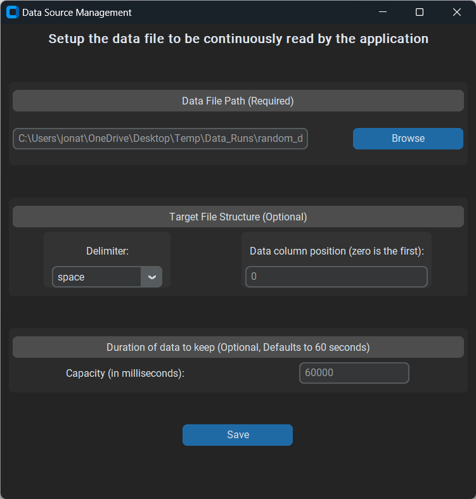Save the data source settings

(238, 434)
